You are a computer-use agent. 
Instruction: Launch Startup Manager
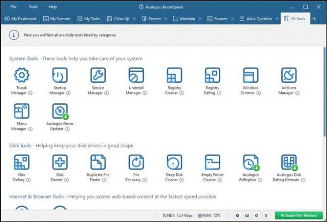coord(60,75)
